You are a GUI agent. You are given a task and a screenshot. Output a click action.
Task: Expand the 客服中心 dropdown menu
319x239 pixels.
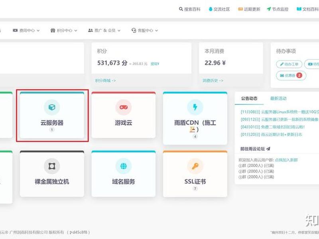coord(145,31)
